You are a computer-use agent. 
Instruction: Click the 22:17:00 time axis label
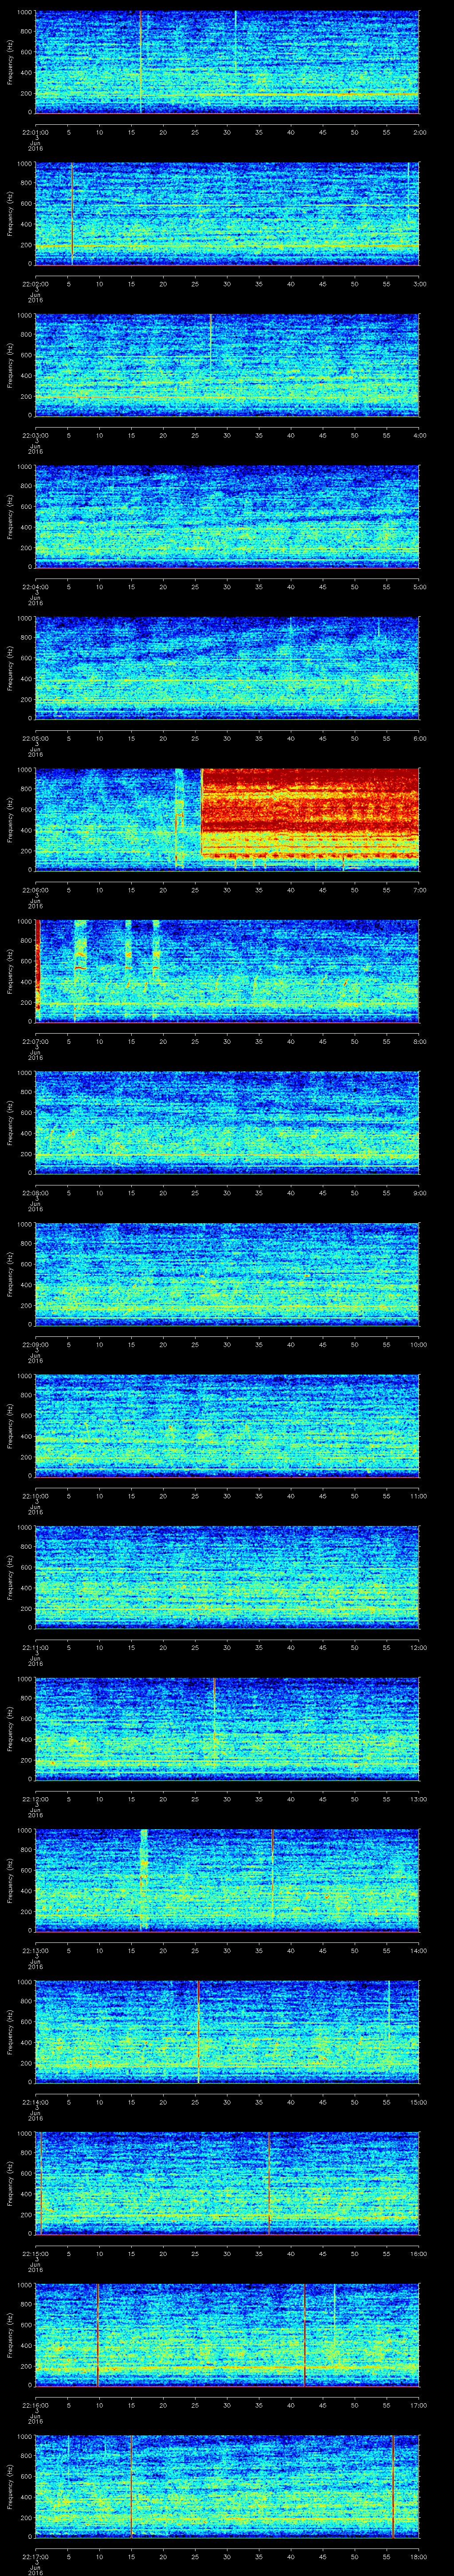[35, 2557]
